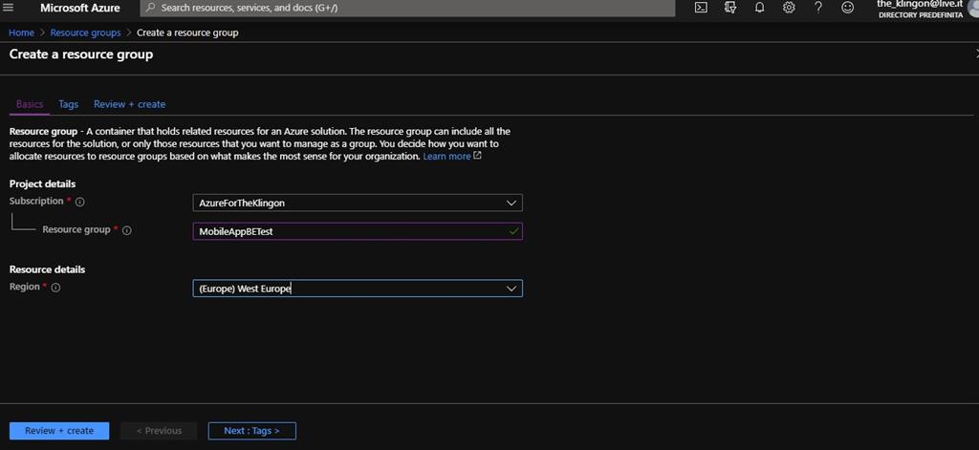The height and width of the screenshot is (450, 979).
Task: Switch to the Tags tab
Action: tap(68, 104)
